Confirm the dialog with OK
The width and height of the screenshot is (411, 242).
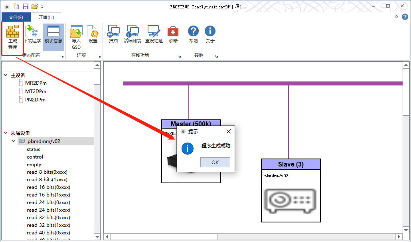215,162
